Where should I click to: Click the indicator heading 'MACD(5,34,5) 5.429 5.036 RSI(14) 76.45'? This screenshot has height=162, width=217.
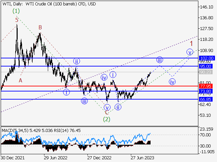(x=41, y=130)
